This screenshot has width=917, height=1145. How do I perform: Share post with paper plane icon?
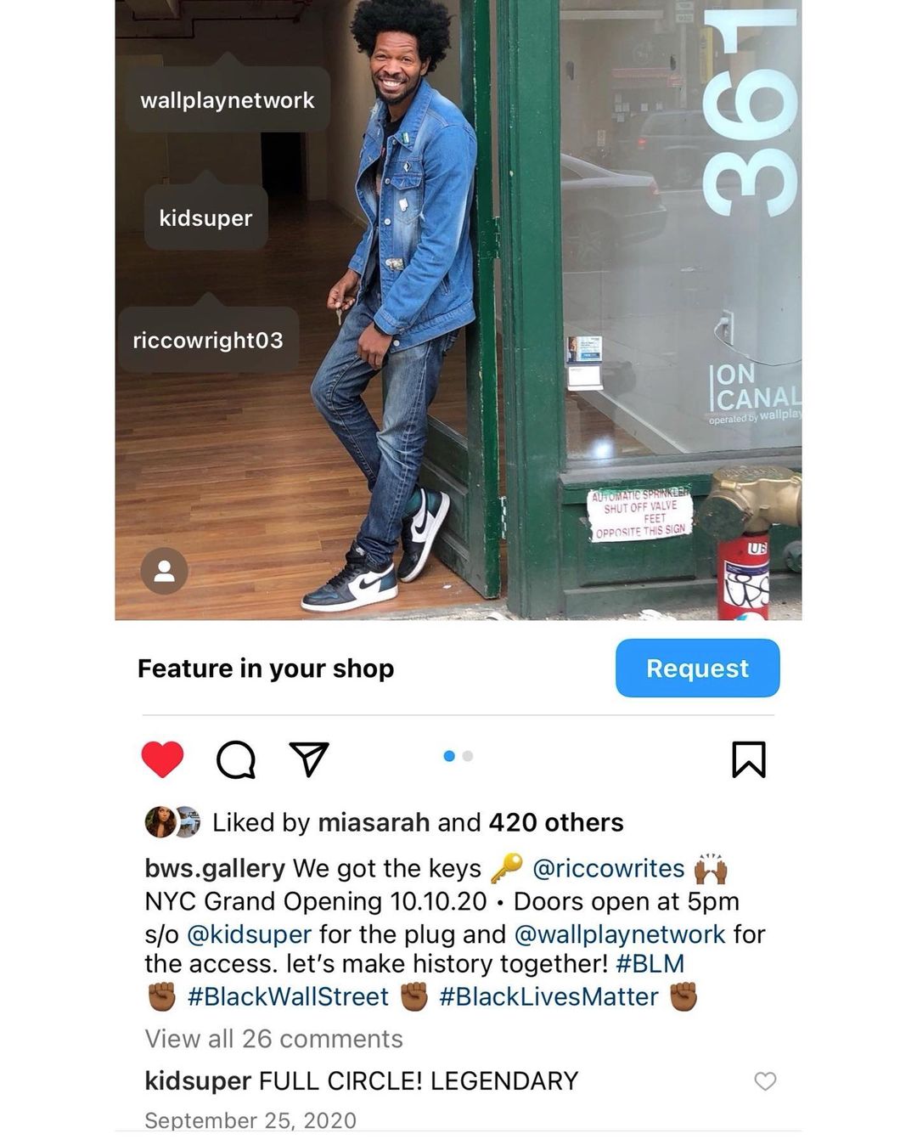309,759
